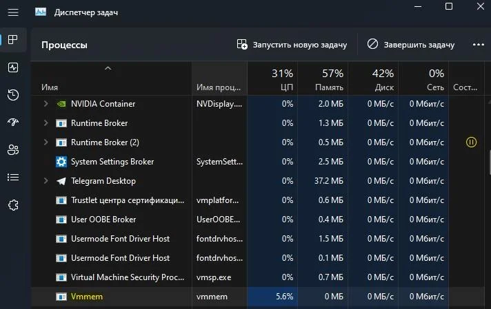
Task: Click the System Settings Broker gear icon
Action: click(x=61, y=162)
